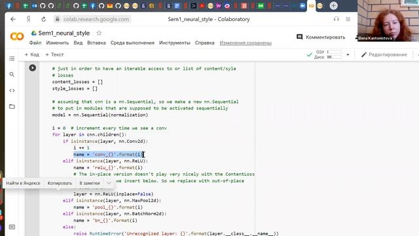Click the green connected checkmark near ОЗУ
The image size is (419, 236).
[310, 54]
